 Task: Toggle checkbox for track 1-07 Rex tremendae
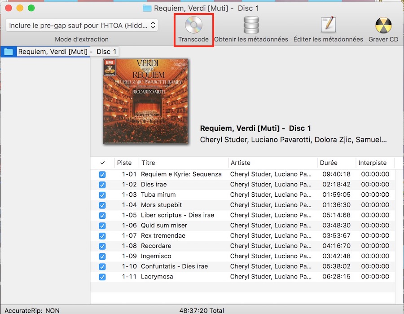pos(102,236)
